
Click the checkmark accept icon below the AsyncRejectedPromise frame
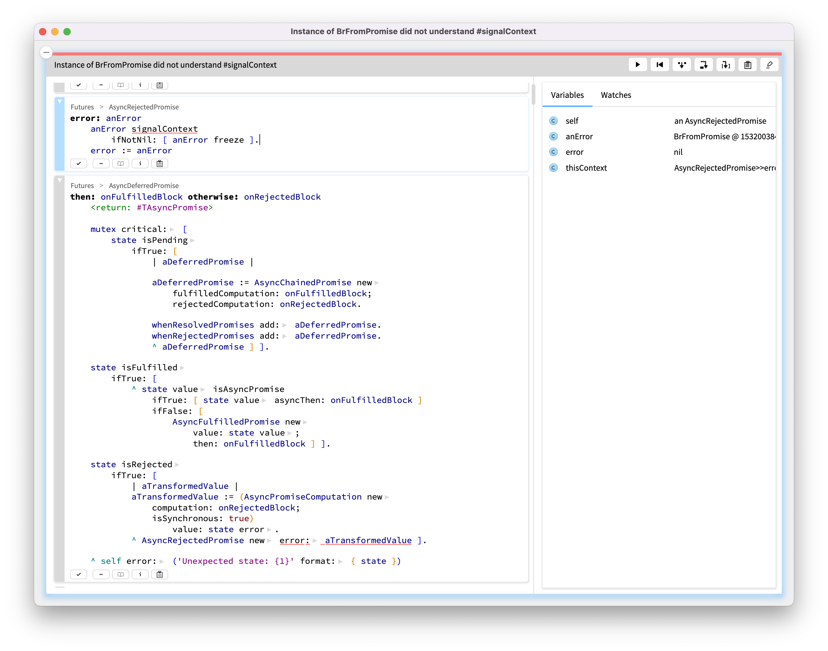click(x=79, y=163)
